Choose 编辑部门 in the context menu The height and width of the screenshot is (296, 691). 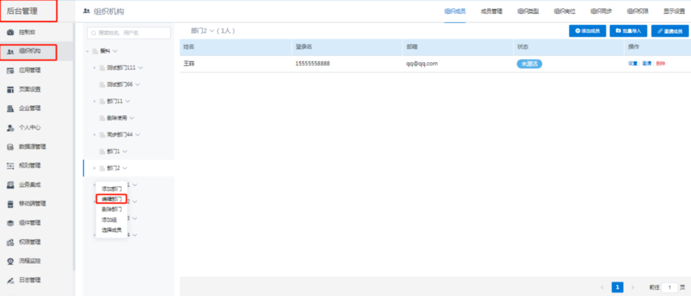(111, 199)
